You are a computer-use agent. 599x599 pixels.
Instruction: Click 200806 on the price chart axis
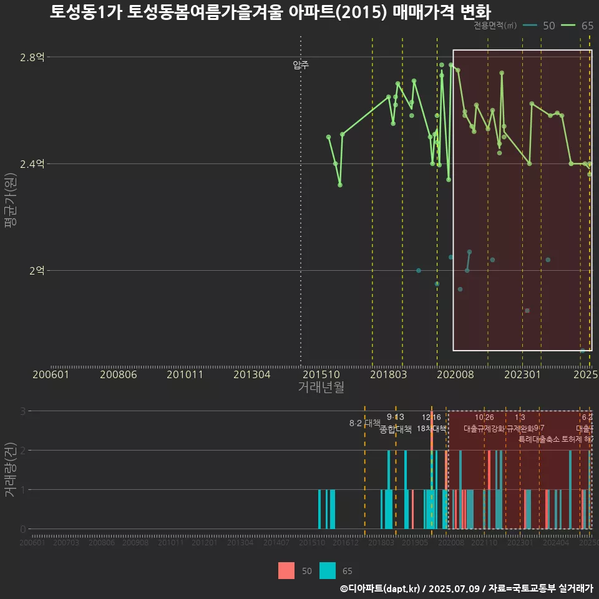pos(119,374)
